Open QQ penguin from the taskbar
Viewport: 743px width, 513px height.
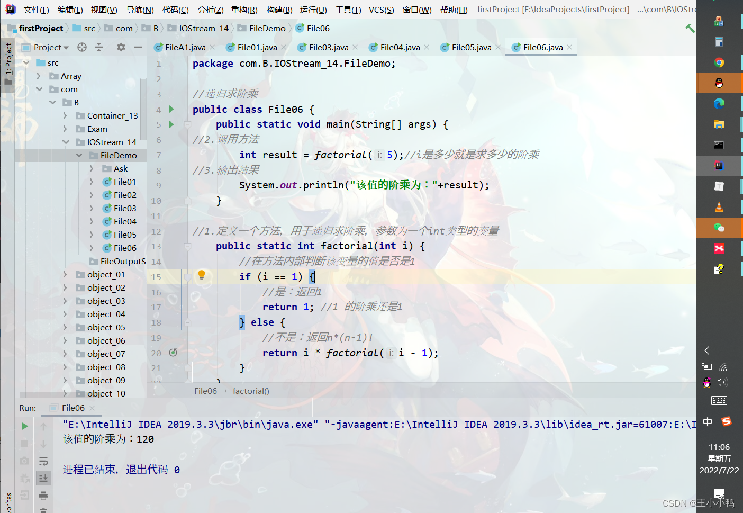click(719, 83)
